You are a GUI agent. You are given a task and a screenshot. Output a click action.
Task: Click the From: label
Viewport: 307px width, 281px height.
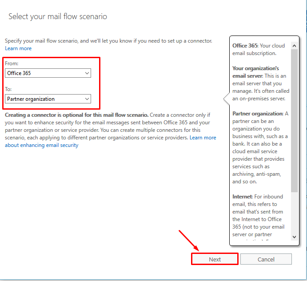[12, 63]
